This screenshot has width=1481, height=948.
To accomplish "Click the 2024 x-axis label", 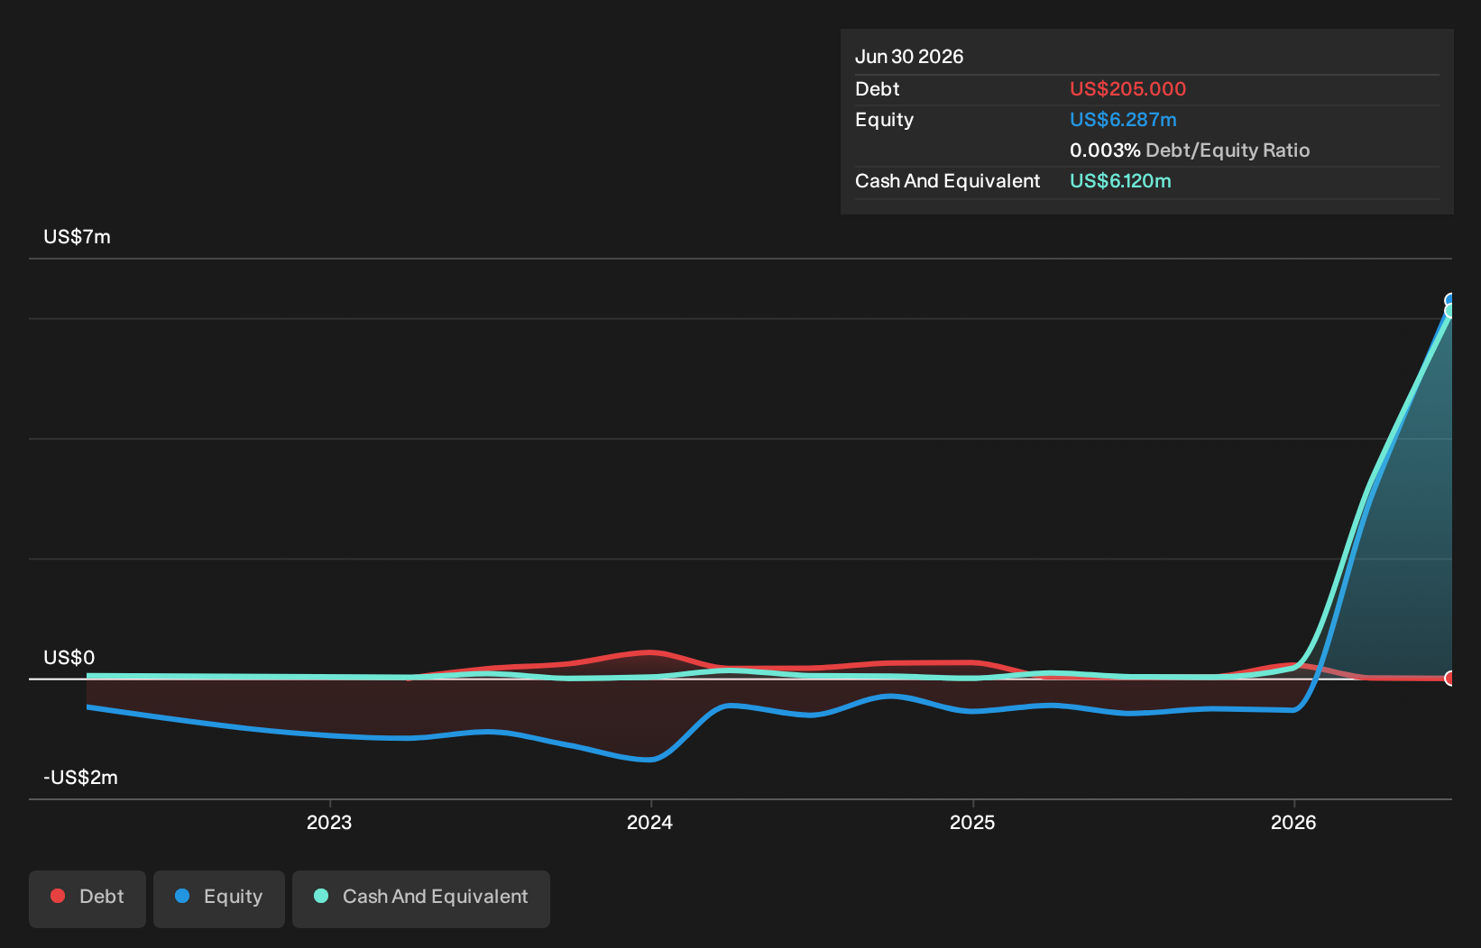I will click(x=650, y=822).
